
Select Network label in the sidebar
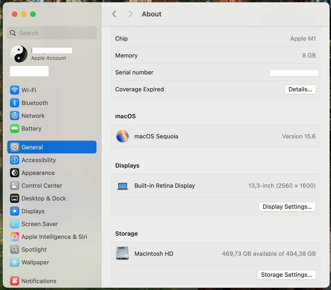coord(33,116)
